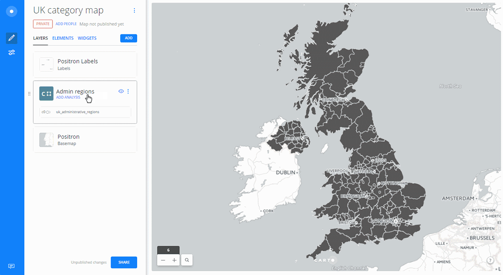The height and width of the screenshot is (275, 503).
Task: Toggle visibility of the Admin regions layer
Action: 121,91
